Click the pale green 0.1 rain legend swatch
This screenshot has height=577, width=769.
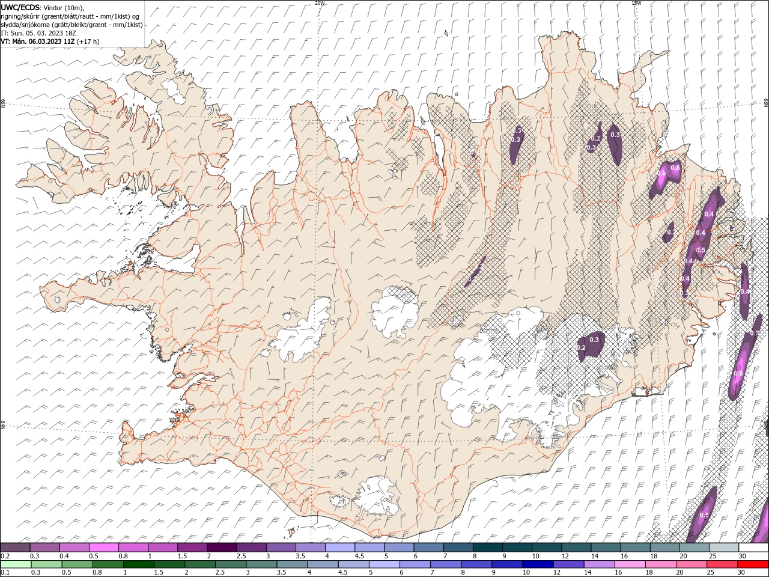(x=16, y=564)
